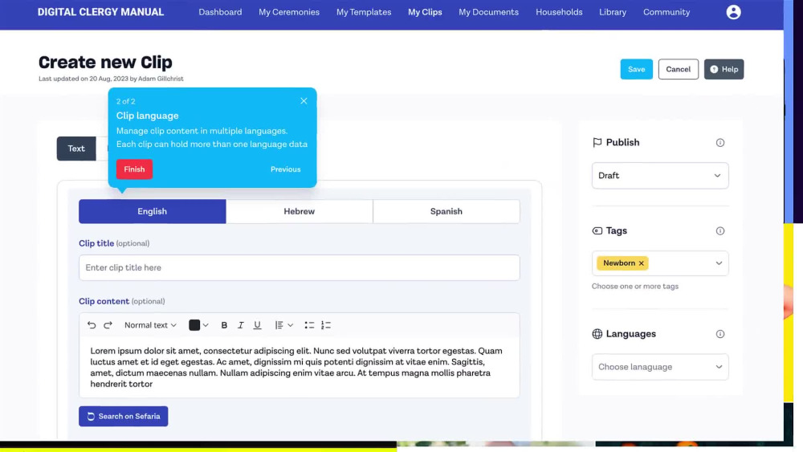Open text alignment options
Image resolution: width=803 pixels, height=452 pixels.
279,325
